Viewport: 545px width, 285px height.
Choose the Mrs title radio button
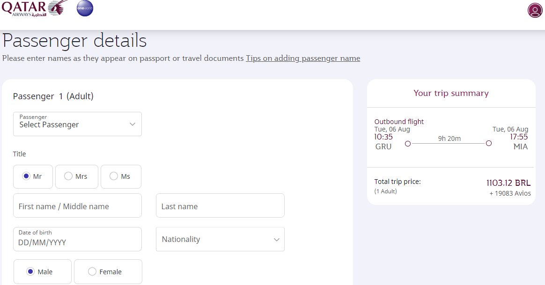point(77,176)
